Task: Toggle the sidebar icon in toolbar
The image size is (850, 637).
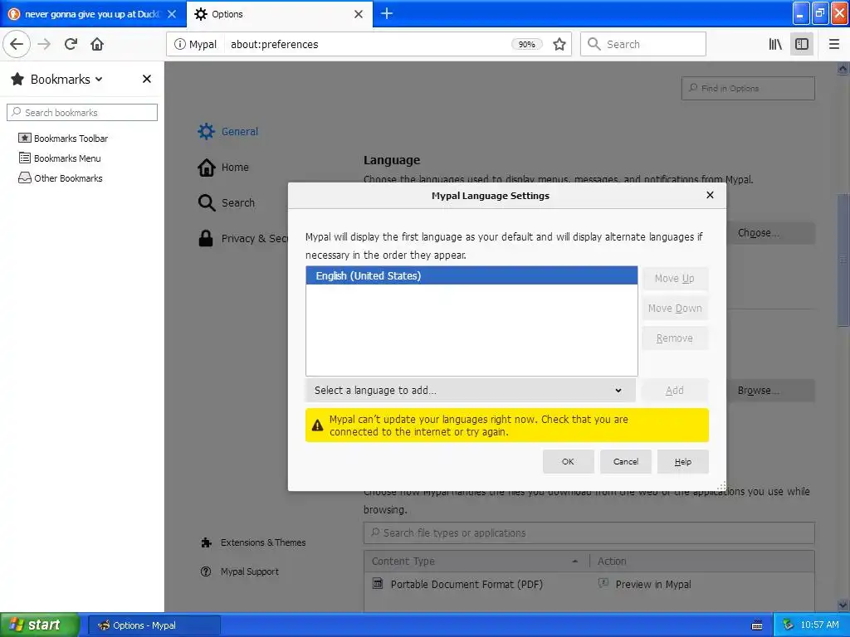Action: click(802, 44)
